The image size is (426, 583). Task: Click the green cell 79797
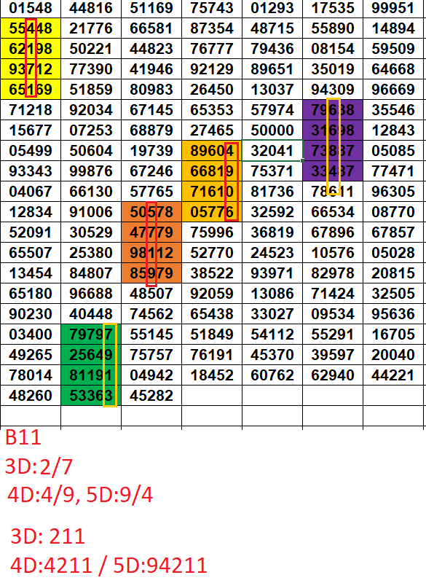click(x=91, y=334)
